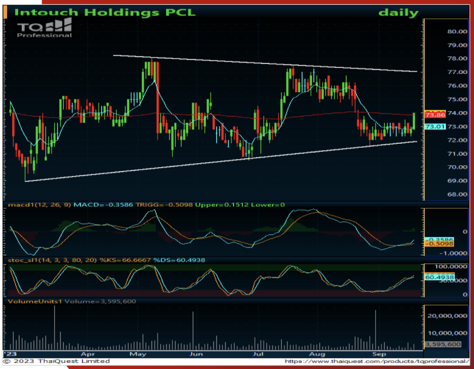Screen dimensions: 474x369
Task: Select the "Volume=3,595,600" readout
Action: tap(100, 301)
